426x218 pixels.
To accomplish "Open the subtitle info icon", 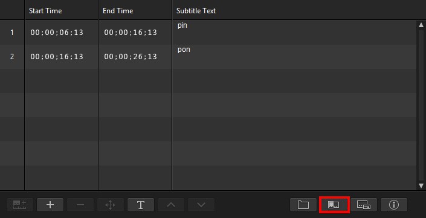I will pyautogui.click(x=394, y=205).
